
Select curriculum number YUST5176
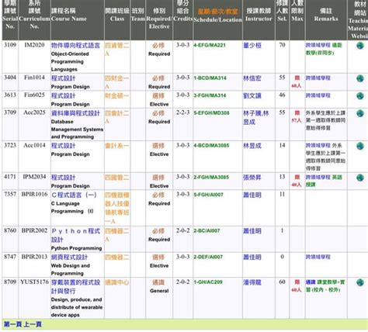click(34, 282)
